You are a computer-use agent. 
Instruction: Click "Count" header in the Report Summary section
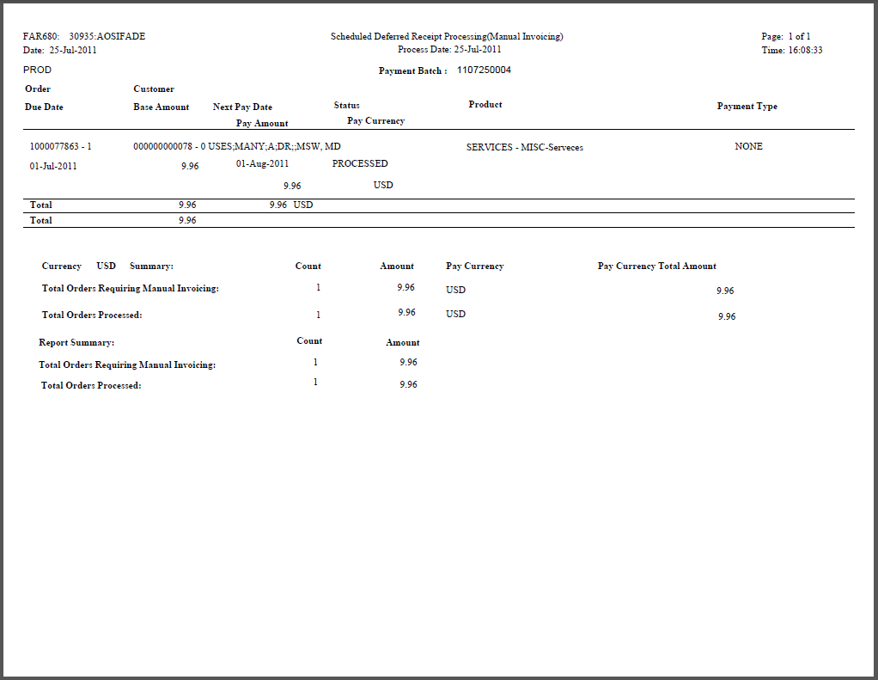click(x=309, y=341)
